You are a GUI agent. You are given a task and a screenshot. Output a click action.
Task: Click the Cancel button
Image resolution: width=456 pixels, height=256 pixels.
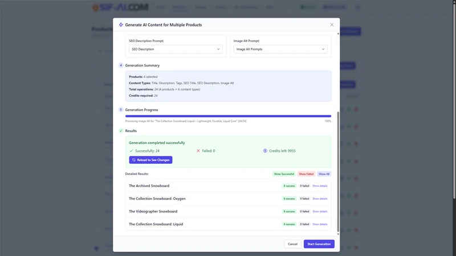292,244
